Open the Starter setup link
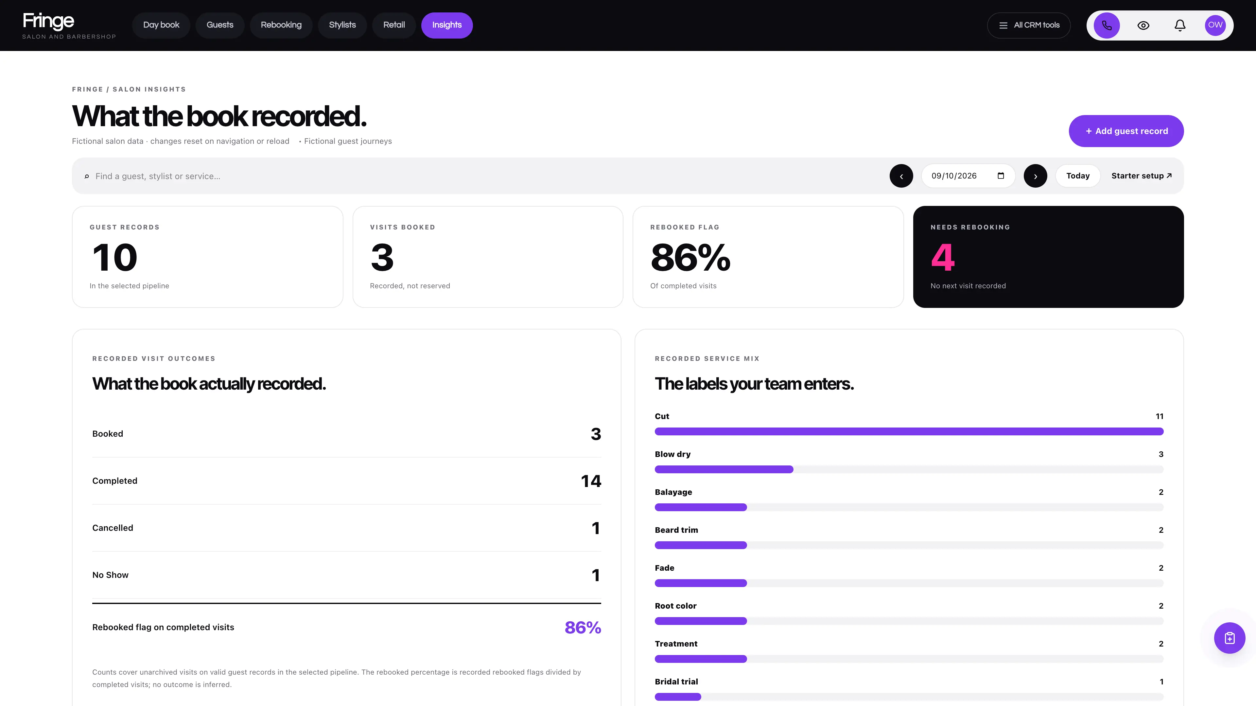The width and height of the screenshot is (1256, 706). tap(1141, 176)
